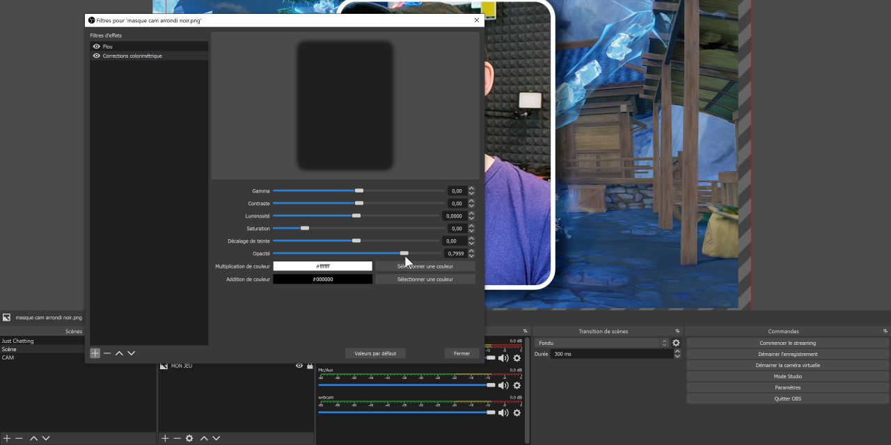
Task: Open Mic/Aux audio settings gear
Action: click(517, 385)
